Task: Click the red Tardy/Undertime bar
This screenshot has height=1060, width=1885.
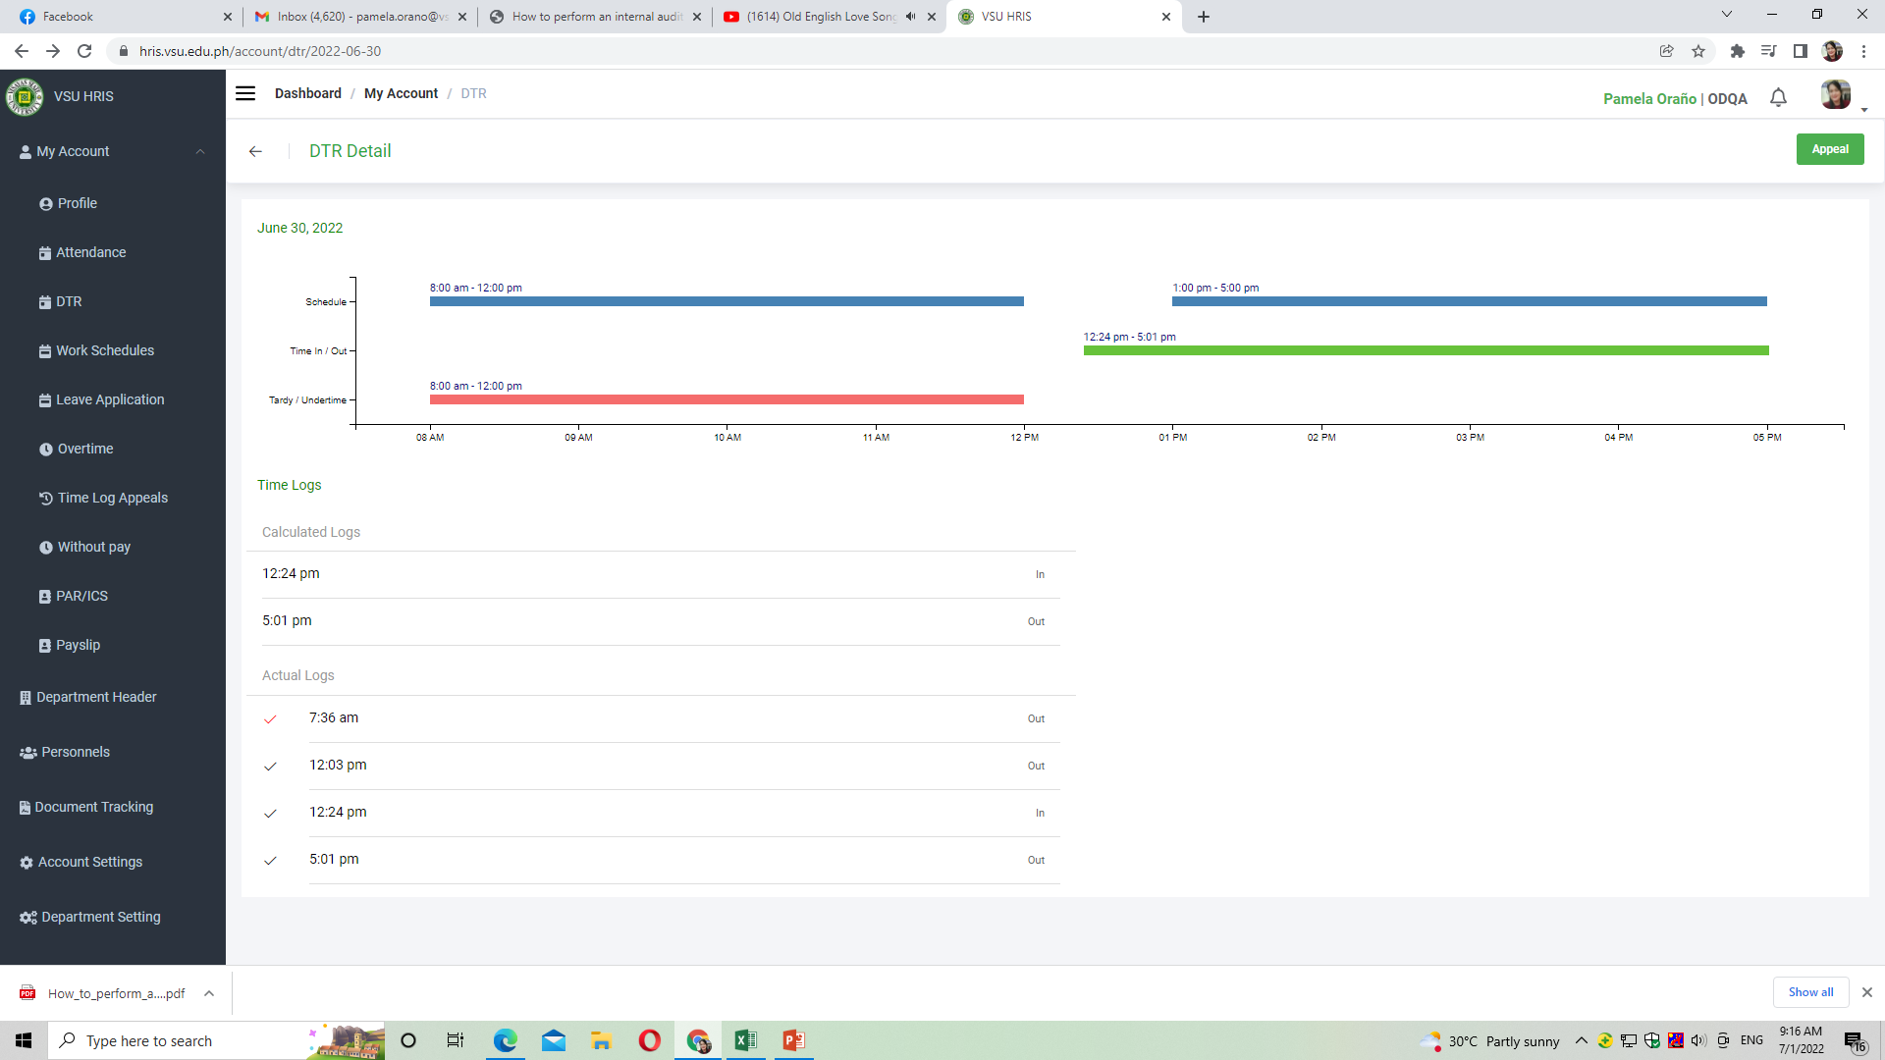Action: coord(727,399)
